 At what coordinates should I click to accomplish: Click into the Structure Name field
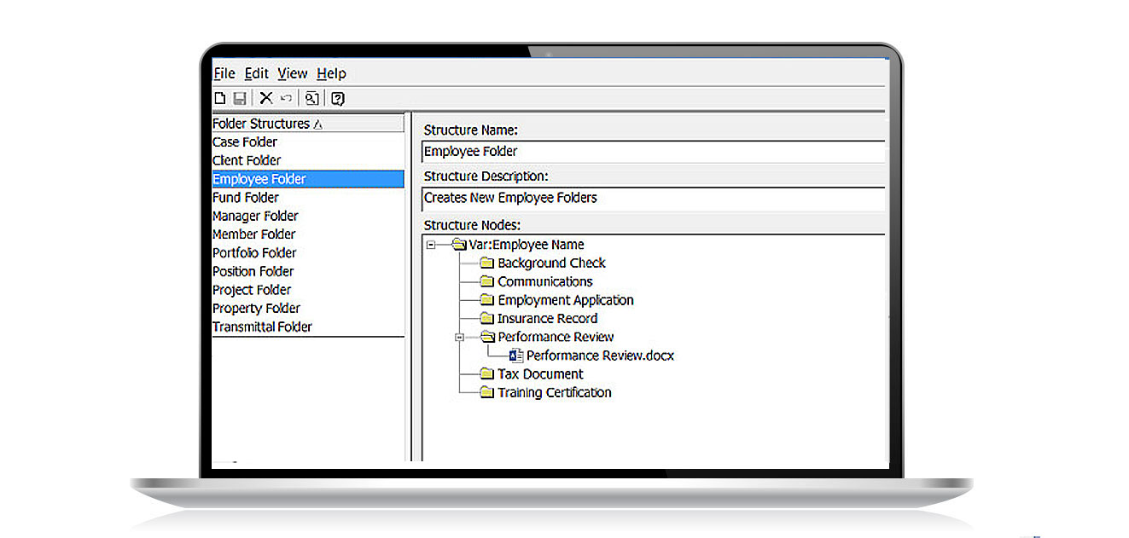click(x=654, y=152)
